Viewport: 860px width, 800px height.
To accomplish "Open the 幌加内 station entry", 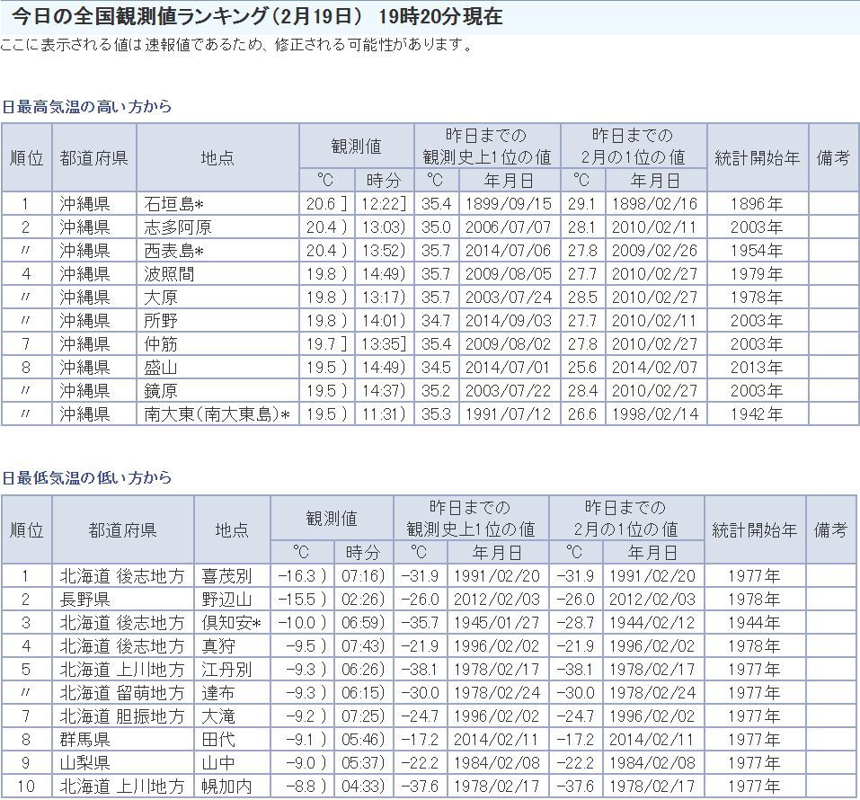I will pyautogui.click(x=226, y=787).
